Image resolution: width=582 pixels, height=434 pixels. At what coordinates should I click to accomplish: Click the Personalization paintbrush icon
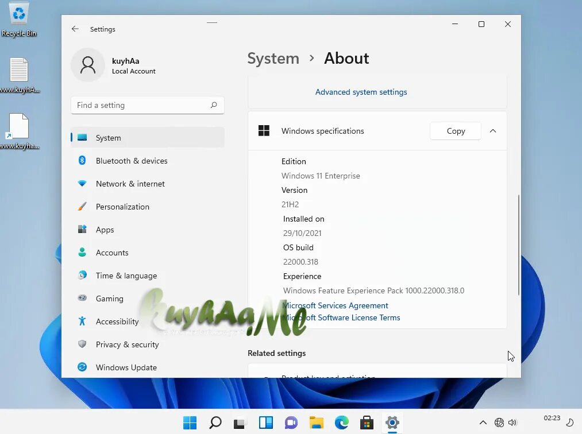click(82, 206)
